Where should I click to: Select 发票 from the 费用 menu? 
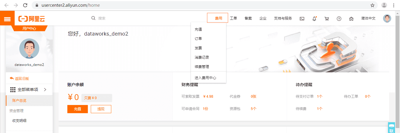click(198, 48)
